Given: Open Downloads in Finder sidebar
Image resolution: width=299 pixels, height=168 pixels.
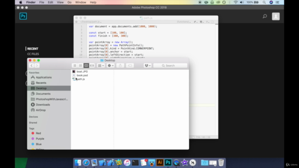Looking at the screenshot, I should point(43,105).
